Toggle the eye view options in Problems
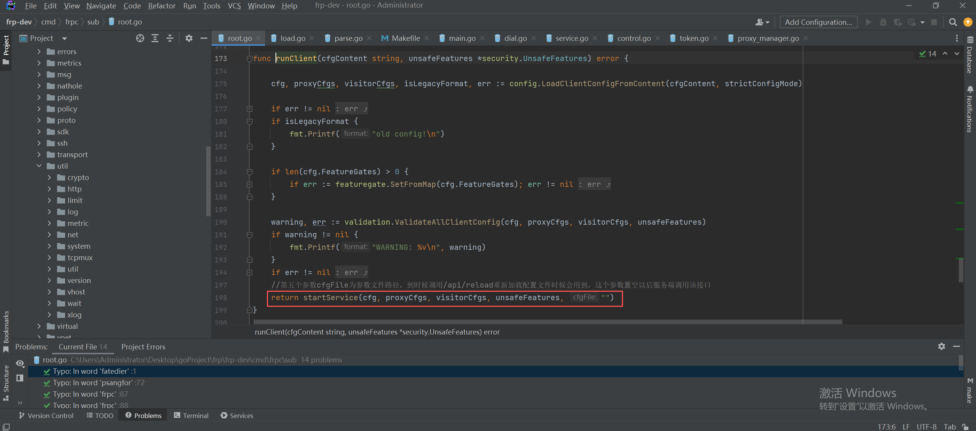Image resolution: width=976 pixels, height=431 pixels. [x=20, y=363]
